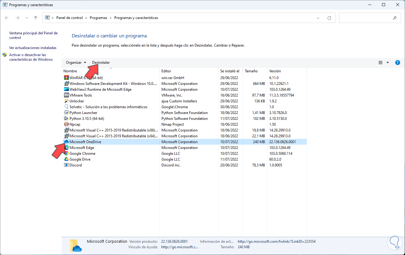Click the Discord program icon
The image size is (405, 255).
click(66, 165)
